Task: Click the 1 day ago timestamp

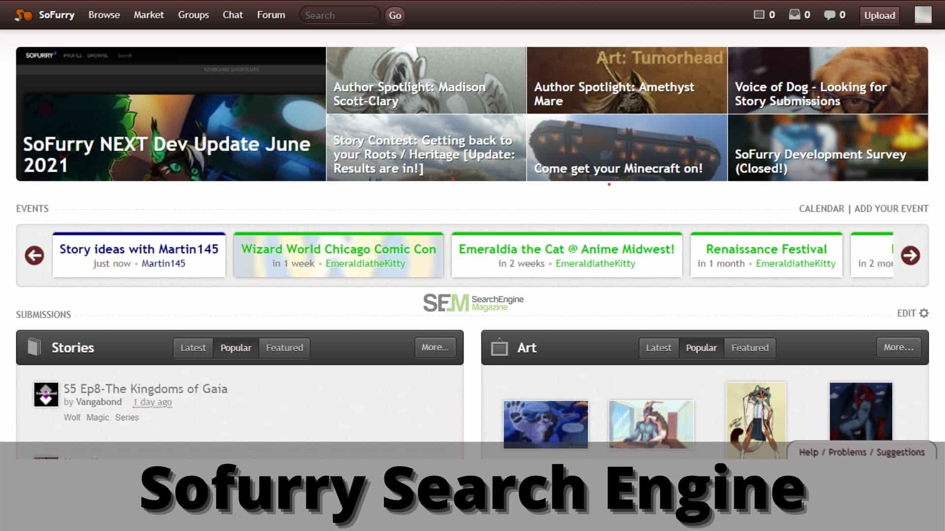Action: tap(153, 402)
